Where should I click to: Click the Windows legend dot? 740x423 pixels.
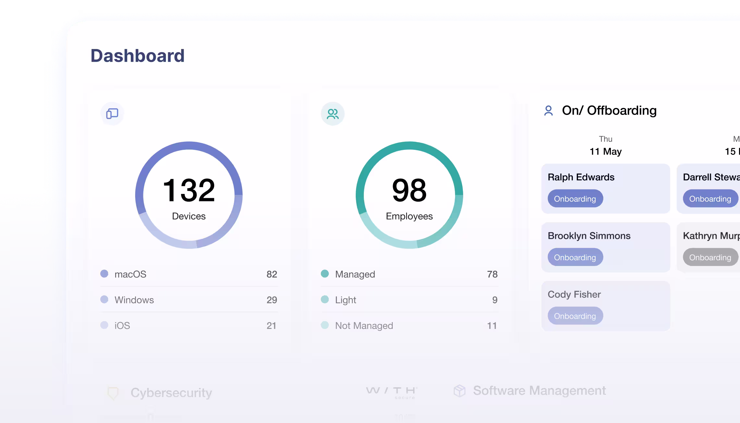(x=104, y=299)
